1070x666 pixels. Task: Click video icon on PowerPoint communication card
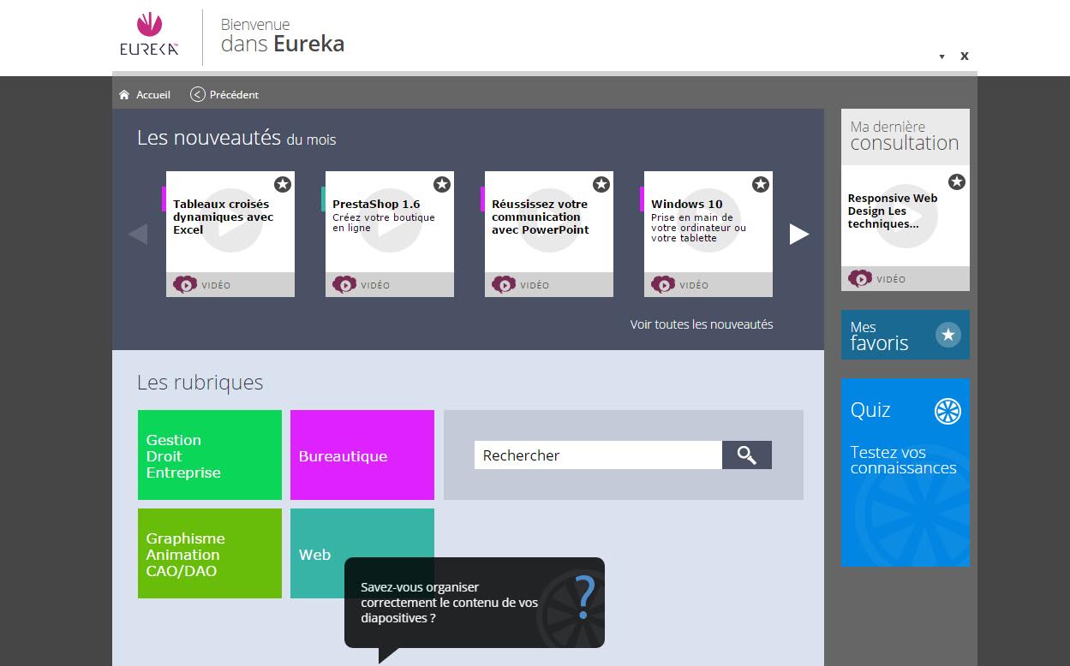click(x=504, y=284)
